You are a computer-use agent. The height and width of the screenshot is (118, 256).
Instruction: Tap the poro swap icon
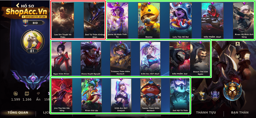[238, 57]
